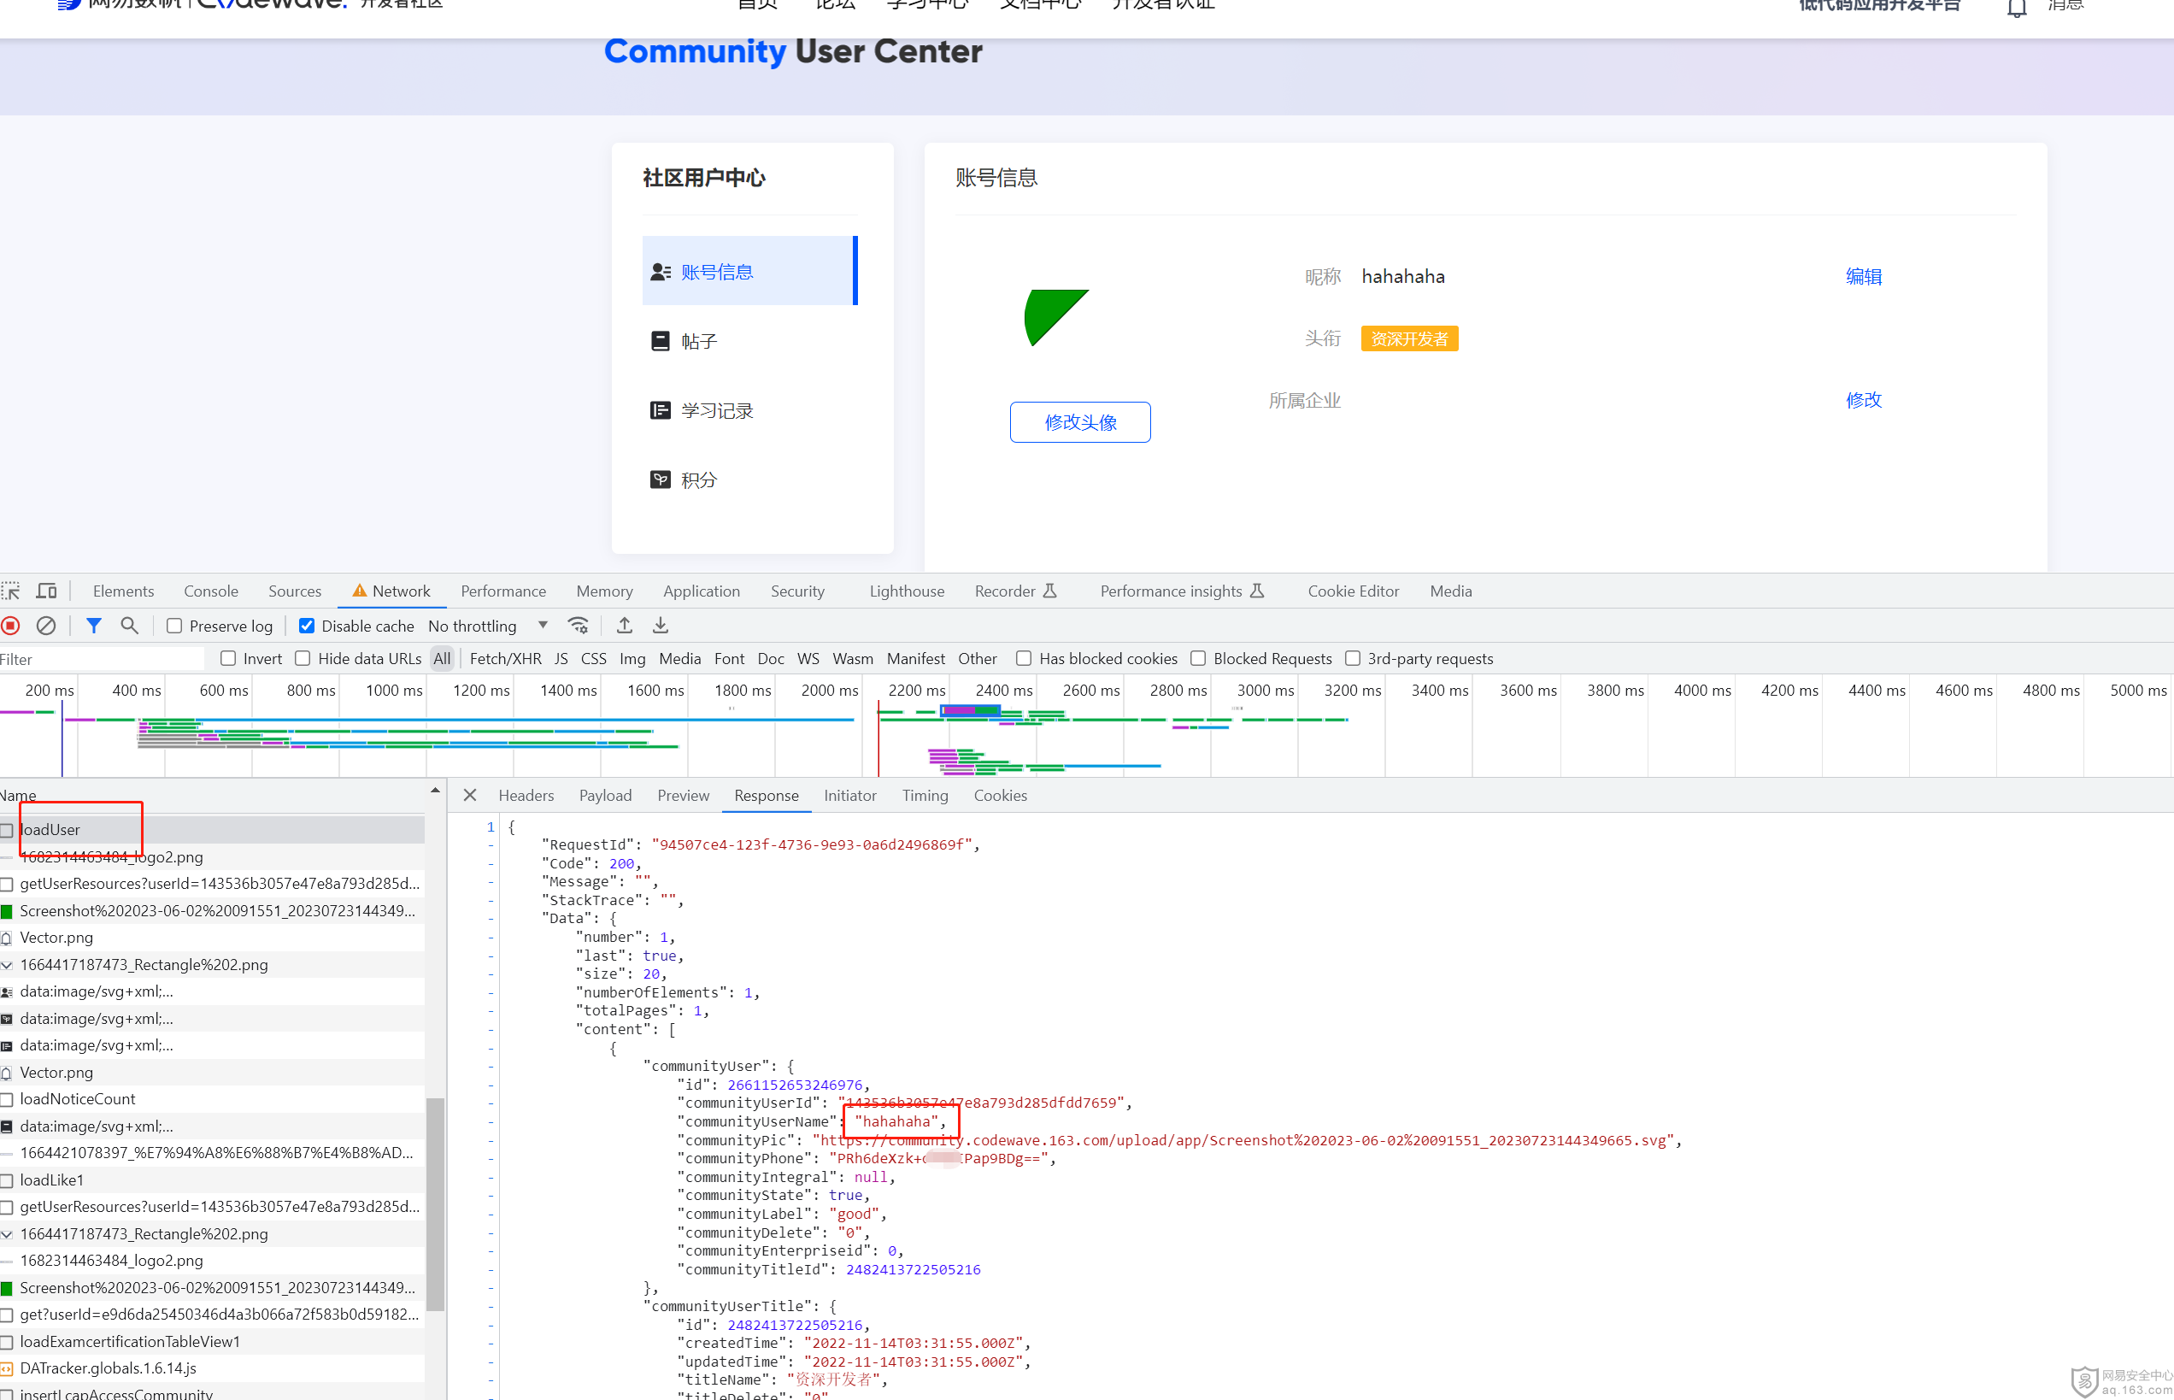
Task: Select DATracker.globals.1.6.14.js request
Action: tap(212, 1368)
